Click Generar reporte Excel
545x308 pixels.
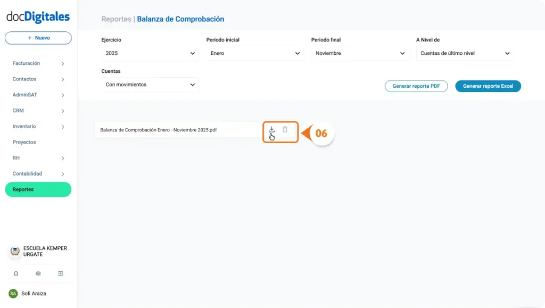(x=488, y=86)
